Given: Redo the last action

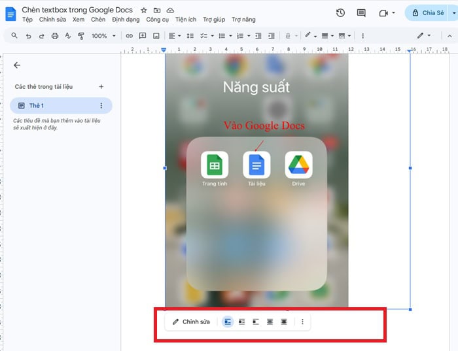Looking at the screenshot, I should click(x=41, y=36).
